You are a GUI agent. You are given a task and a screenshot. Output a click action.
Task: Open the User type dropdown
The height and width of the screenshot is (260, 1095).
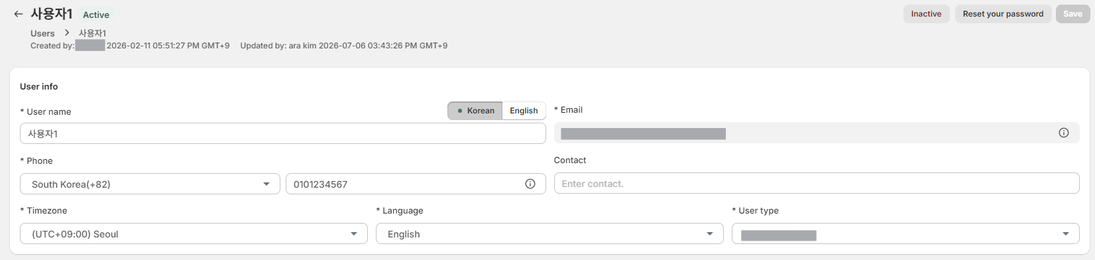click(x=905, y=233)
